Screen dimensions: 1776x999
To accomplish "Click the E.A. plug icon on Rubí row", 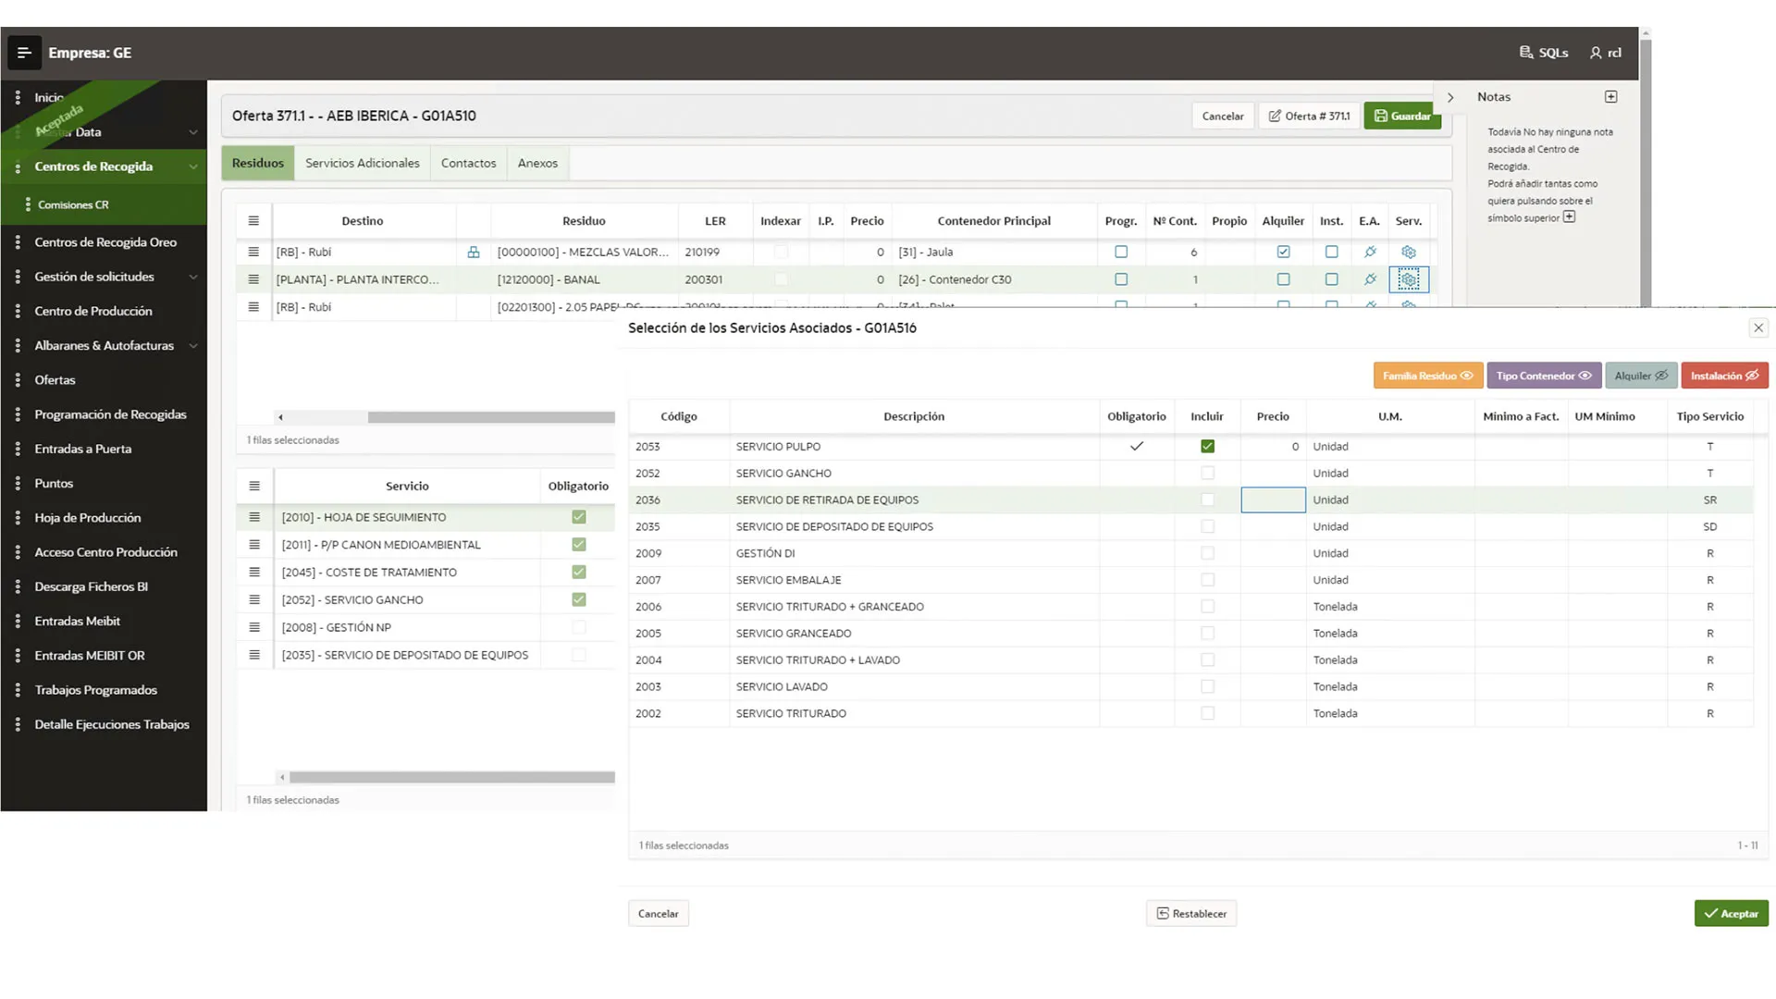I will click(1370, 252).
